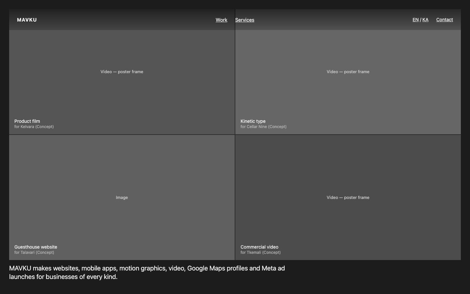Click the 'Kinetic type' title text

[x=253, y=121]
